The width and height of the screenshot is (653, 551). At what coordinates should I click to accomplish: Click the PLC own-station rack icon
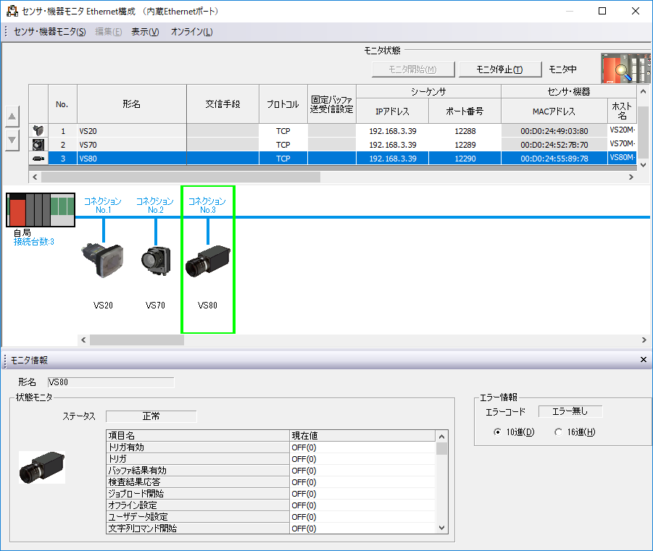(41, 209)
